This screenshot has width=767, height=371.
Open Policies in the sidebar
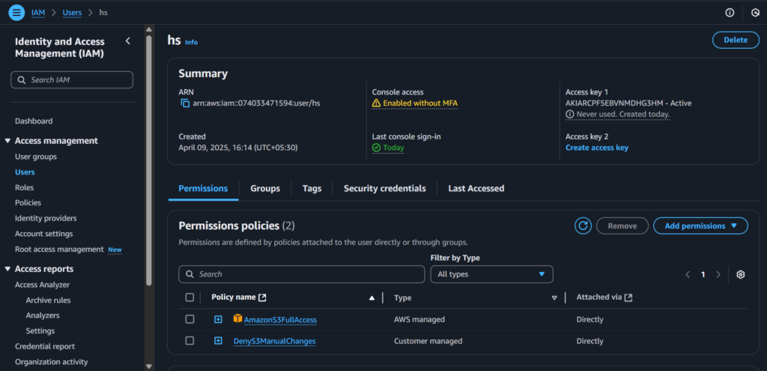point(28,202)
